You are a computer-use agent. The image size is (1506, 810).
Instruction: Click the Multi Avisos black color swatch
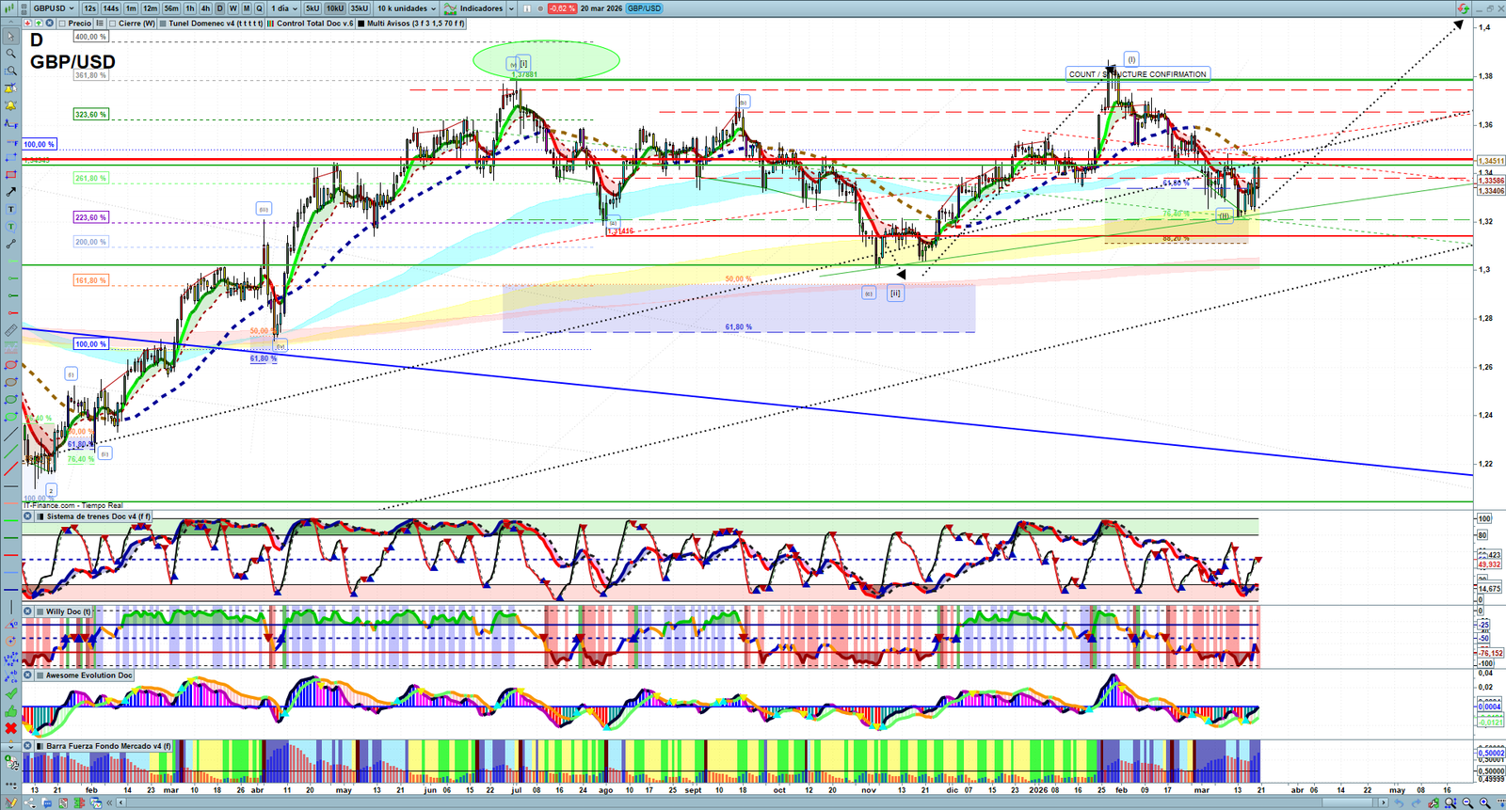361,24
